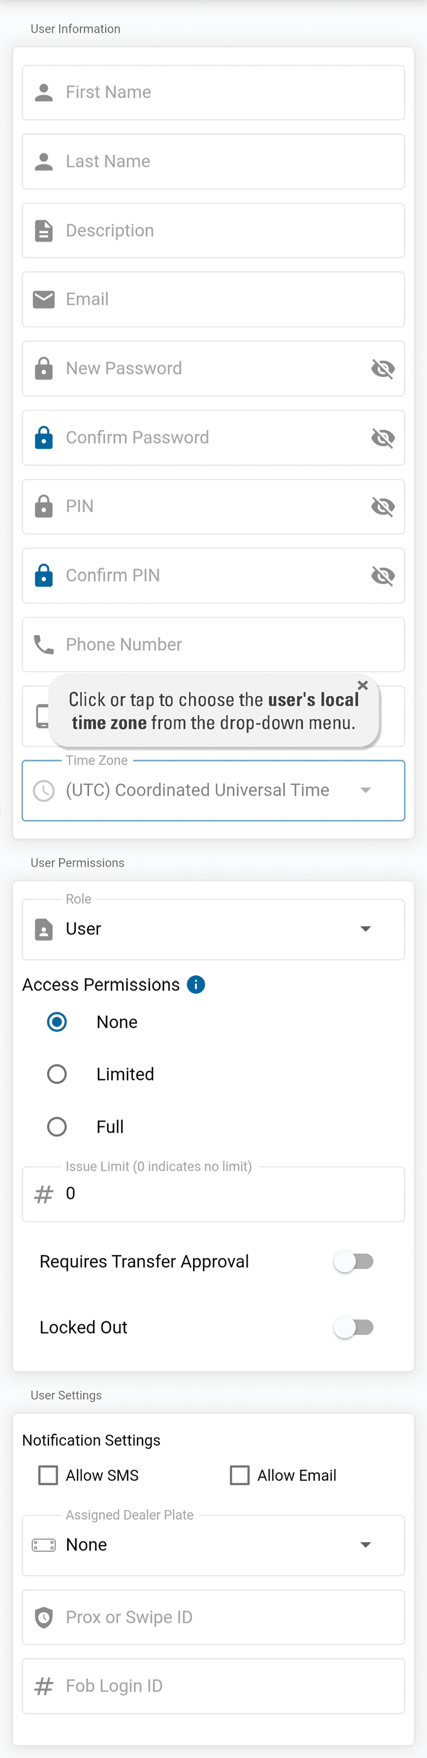Open the Assigned Dealer Plate dropdown

(x=365, y=1545)
